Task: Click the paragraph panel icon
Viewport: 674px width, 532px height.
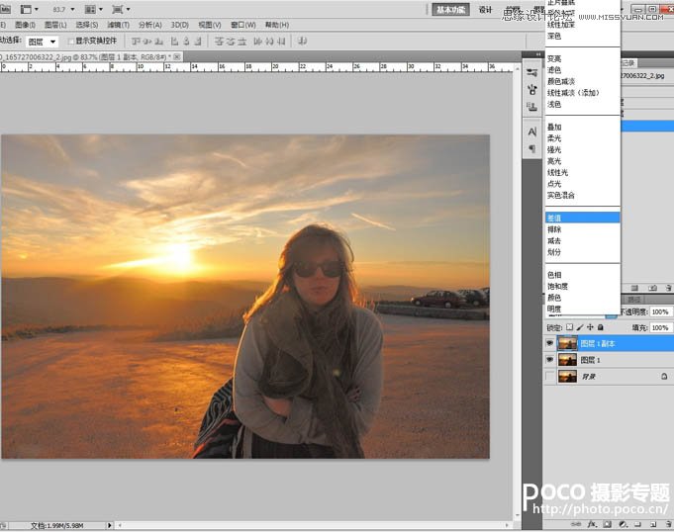Action: tap(532, 147)
